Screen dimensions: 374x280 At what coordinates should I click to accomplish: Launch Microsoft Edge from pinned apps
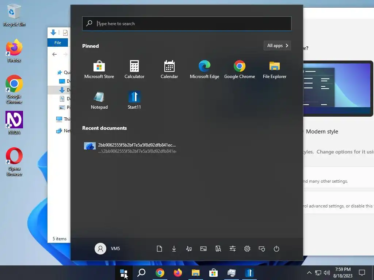click(x=205, y=69)
